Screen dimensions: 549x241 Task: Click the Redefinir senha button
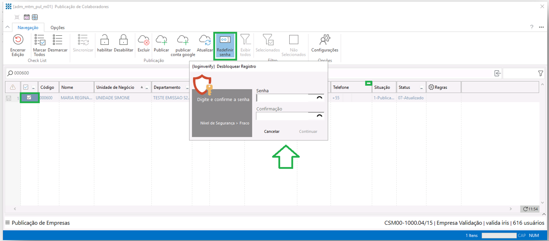[225, 45]
